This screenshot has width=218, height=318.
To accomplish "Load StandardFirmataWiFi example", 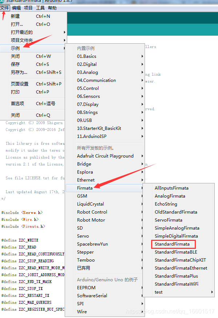I will [178, 284].
